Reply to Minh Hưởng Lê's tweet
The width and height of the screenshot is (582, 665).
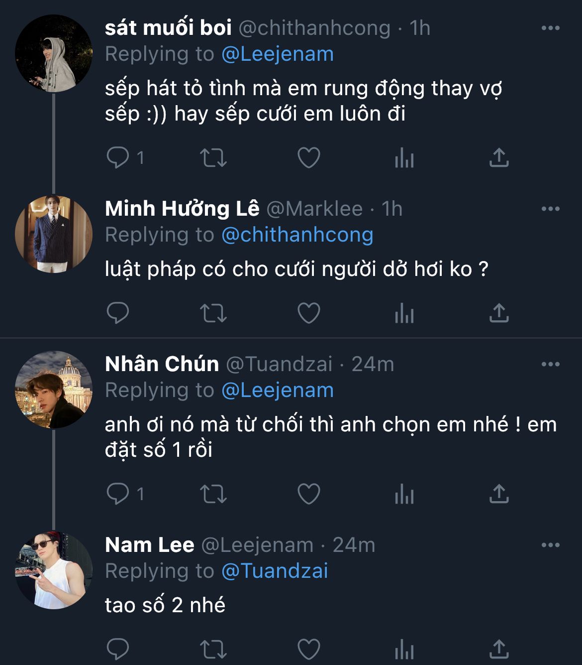tap(118, 313)
